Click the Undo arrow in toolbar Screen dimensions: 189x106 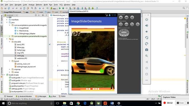click(x=13, y=8)
